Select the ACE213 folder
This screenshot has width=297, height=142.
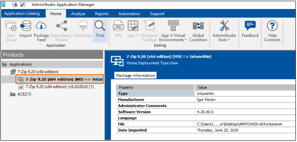pos(20,94)
